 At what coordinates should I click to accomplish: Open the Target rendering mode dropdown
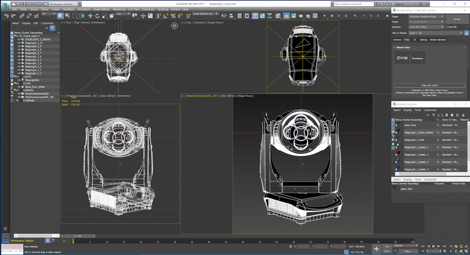pyautogui.click(x=426, y=17)
